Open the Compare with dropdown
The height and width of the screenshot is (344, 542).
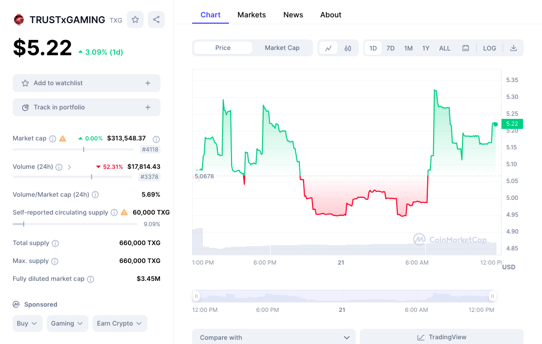(274, 338)
